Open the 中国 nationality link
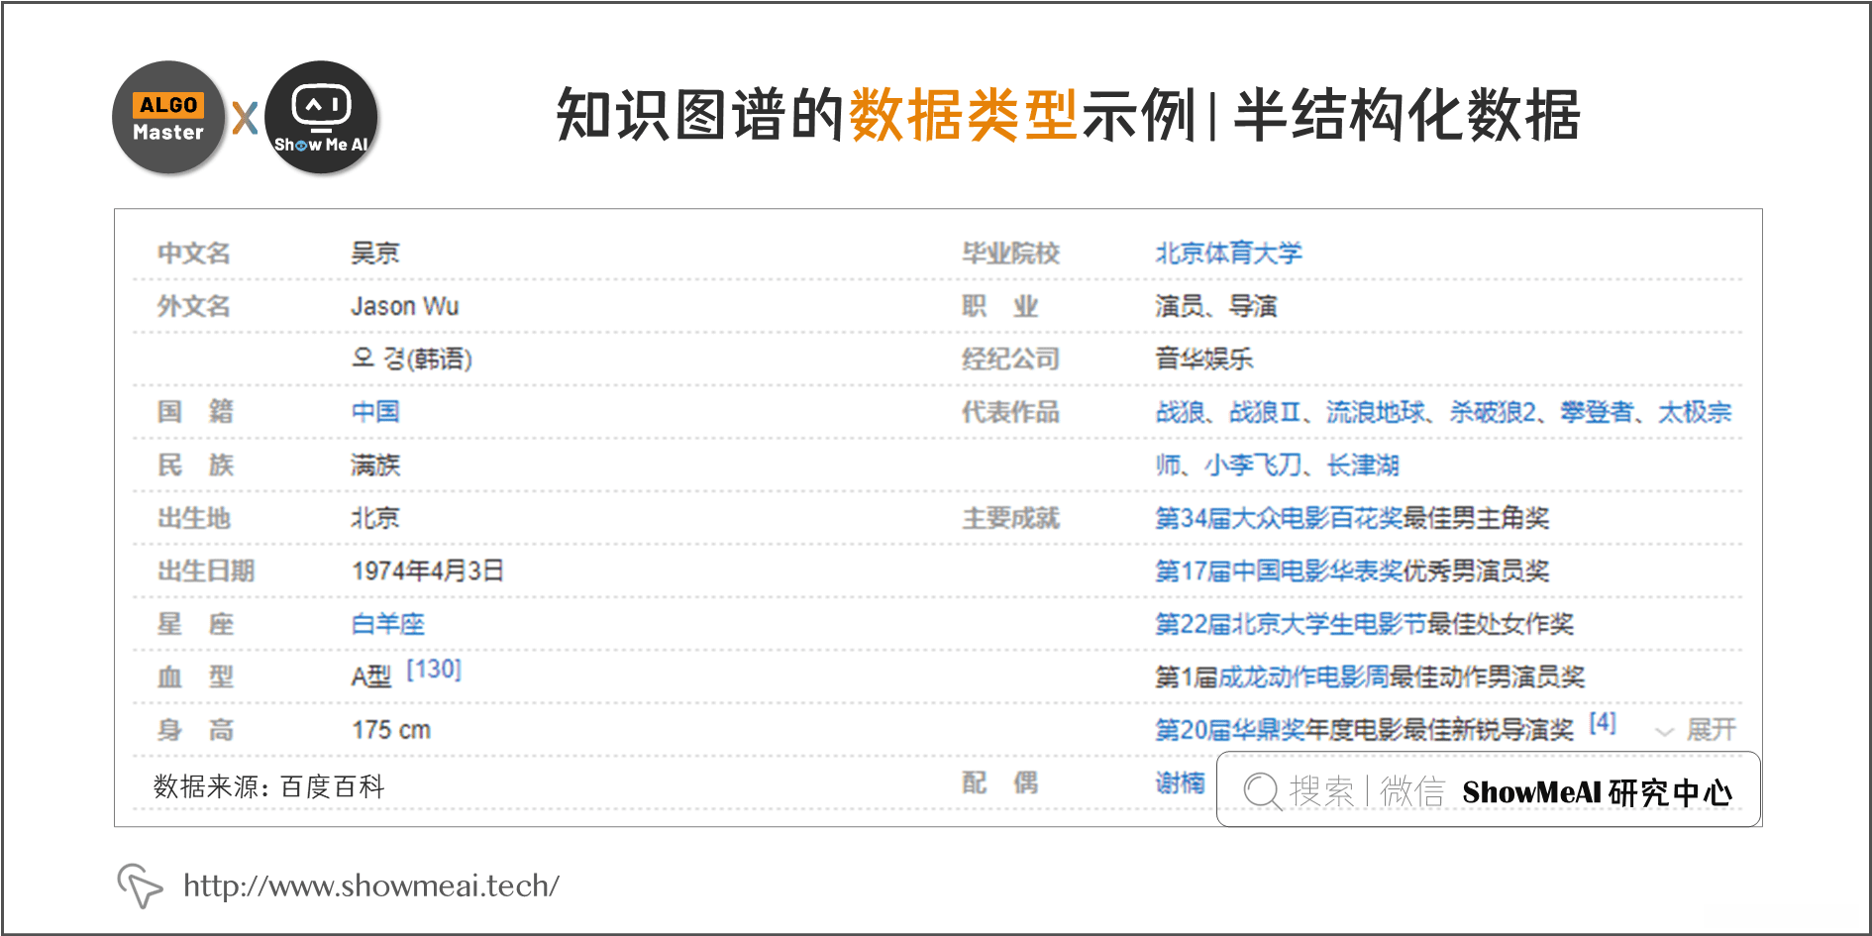The height and width of the screenshot is (936, 1872). 375,412
